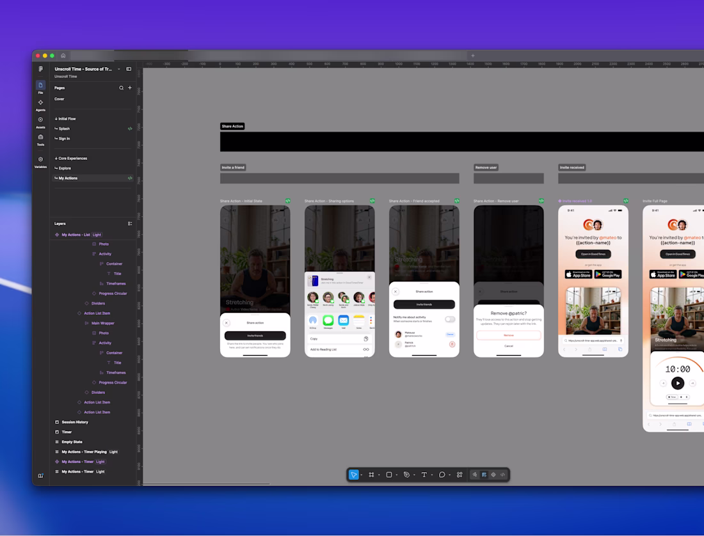This screenshot has height=536, width=704.
Task: Toggle Notify me about activity switch
Action: click(450, 319)
